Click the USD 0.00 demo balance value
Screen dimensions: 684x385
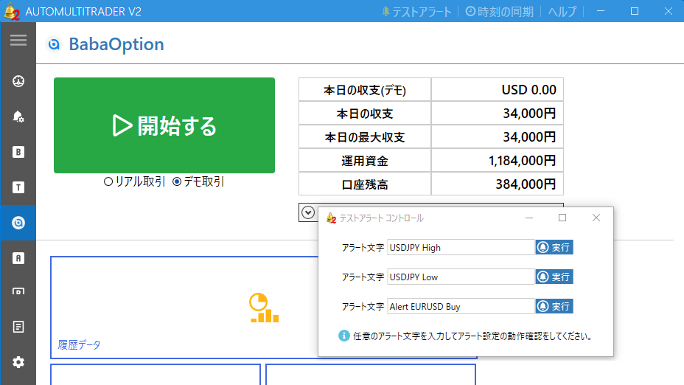tap(528, 90)
